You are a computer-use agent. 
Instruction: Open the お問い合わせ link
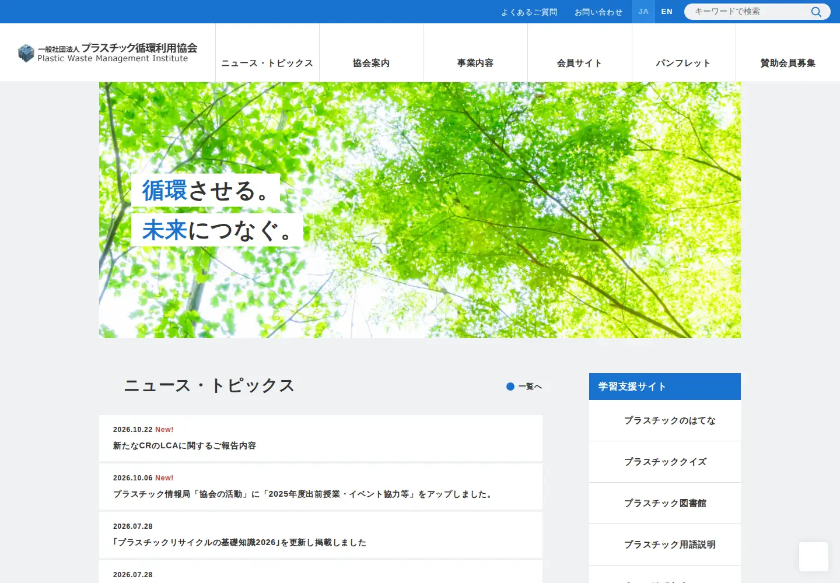click(x=598, y=12)
